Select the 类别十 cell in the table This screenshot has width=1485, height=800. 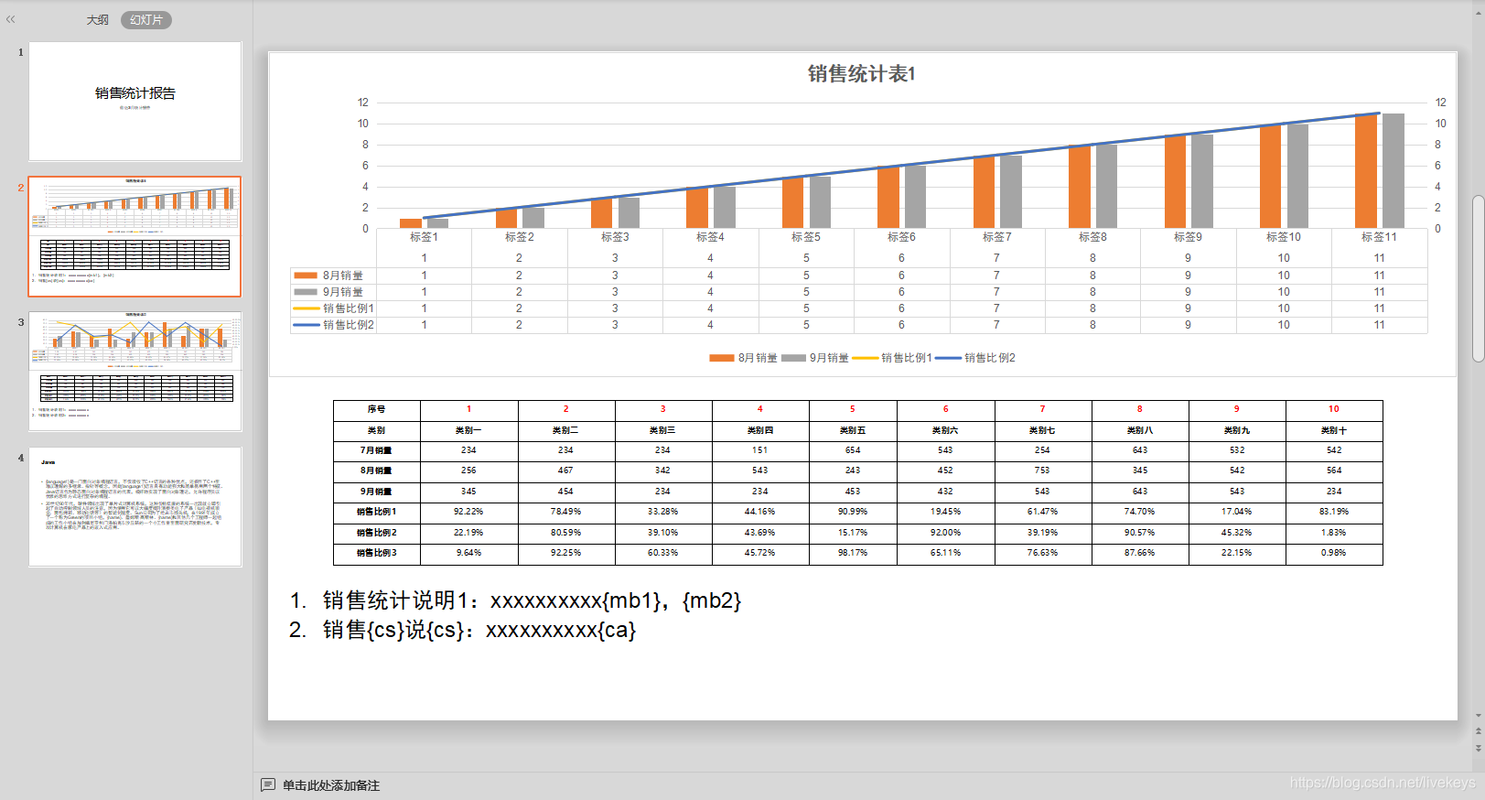pyautogui.click(x=1334, y=430)
